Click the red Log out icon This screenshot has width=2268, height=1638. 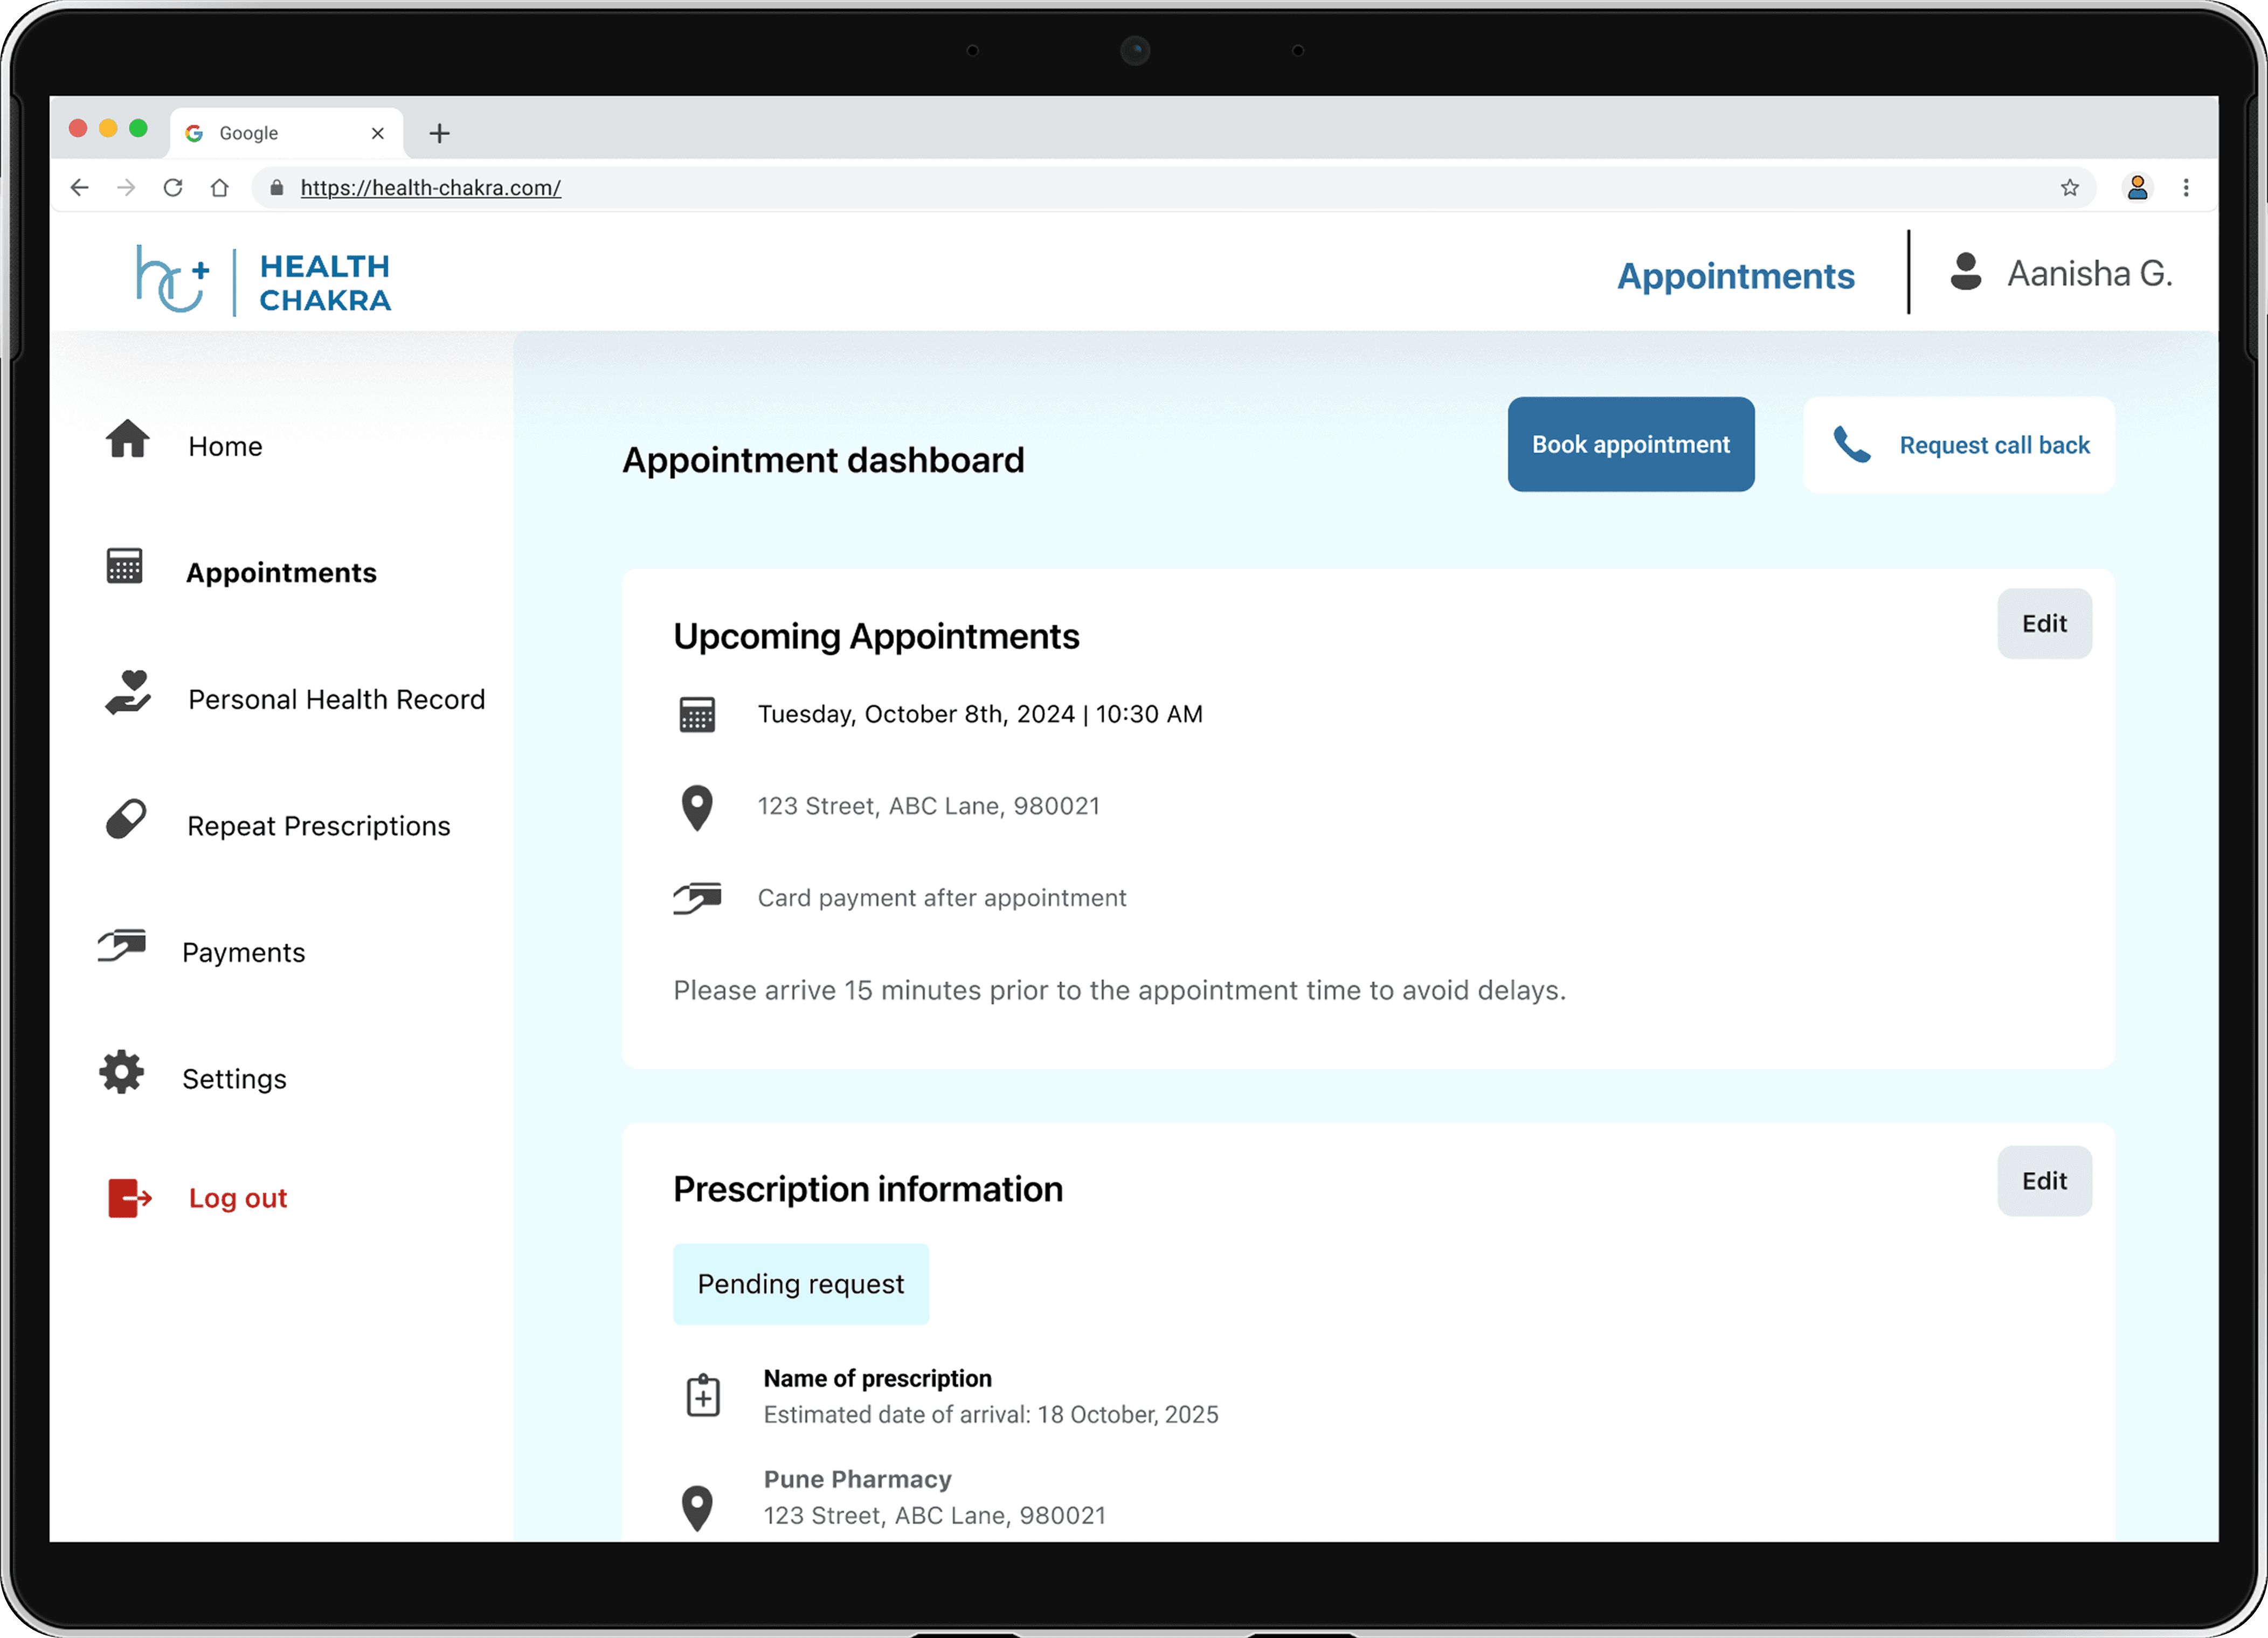[129, 1198]
